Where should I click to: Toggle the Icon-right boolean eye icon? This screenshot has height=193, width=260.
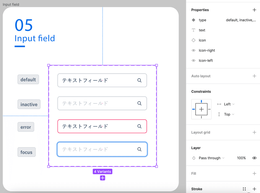click(x=193, y=50)
